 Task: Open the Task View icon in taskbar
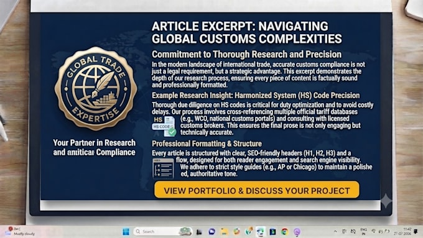[199, 232]
